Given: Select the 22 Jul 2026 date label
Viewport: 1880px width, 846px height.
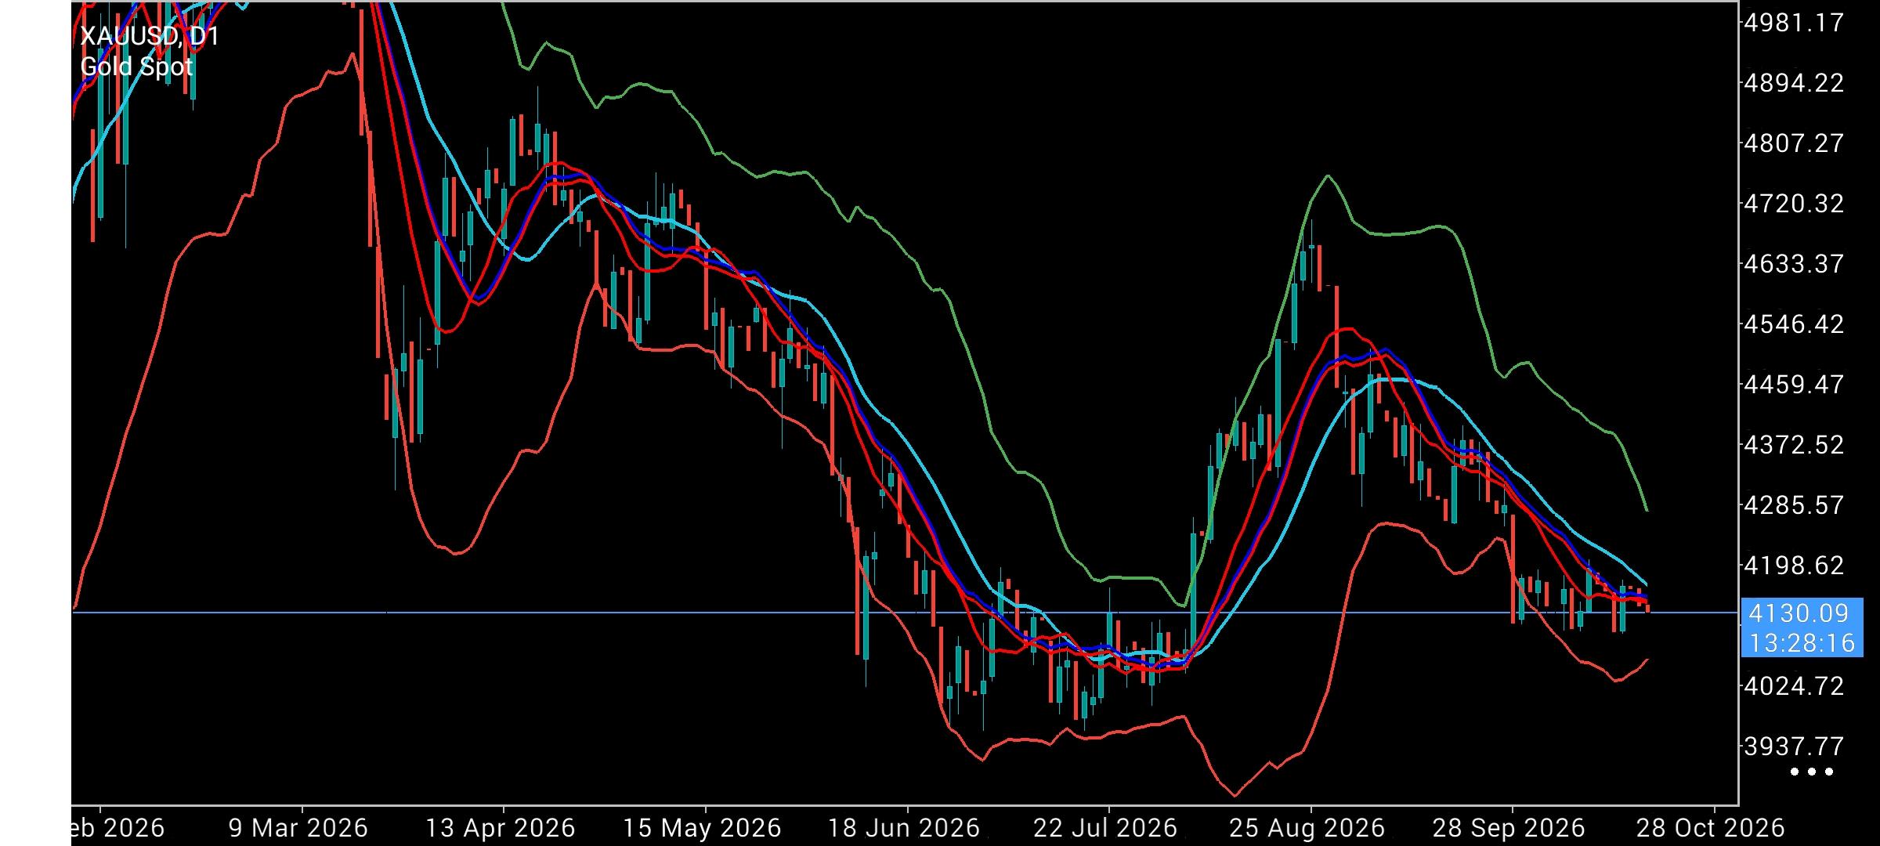Looking at the screenshot, I should point(1104,828).
